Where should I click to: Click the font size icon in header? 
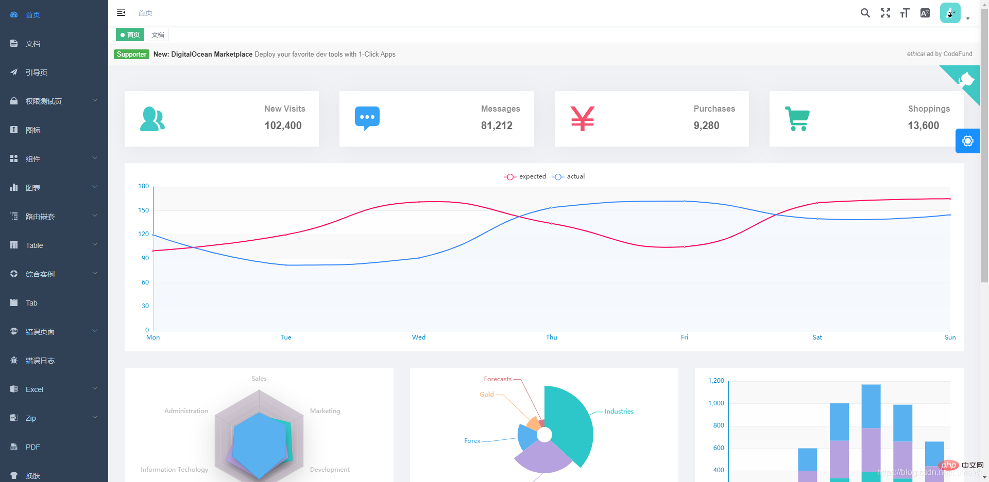(905, 13)
